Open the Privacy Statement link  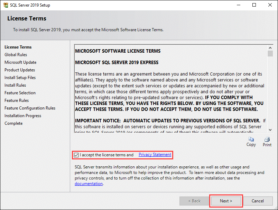click(155, 155)
